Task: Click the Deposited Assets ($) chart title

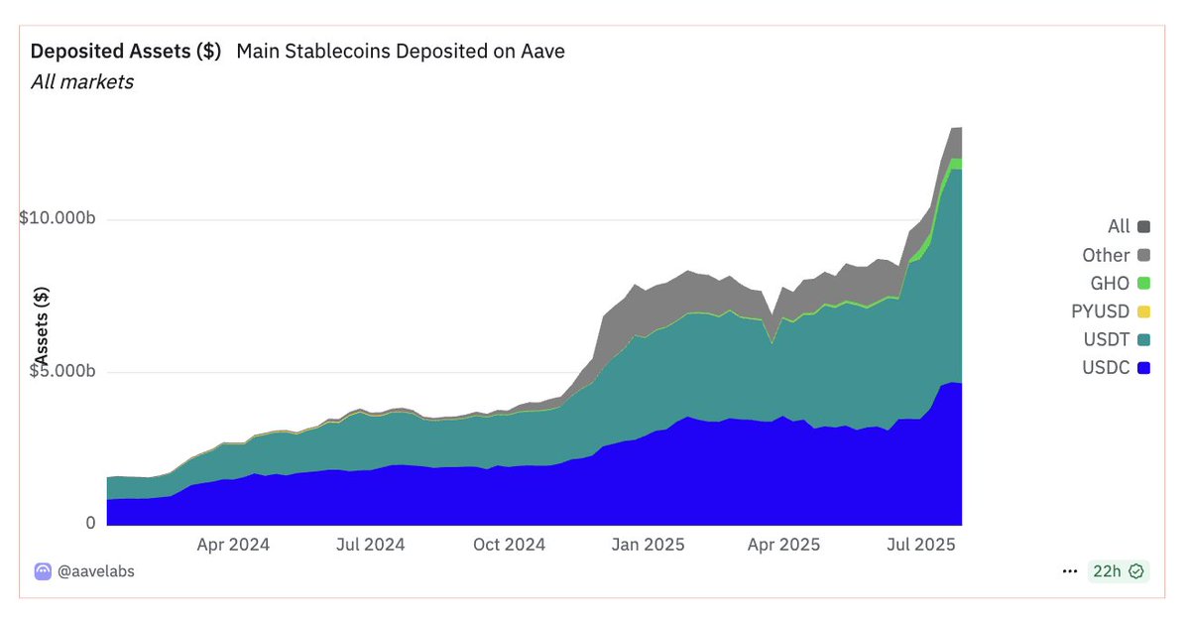Action: (126, 51)
